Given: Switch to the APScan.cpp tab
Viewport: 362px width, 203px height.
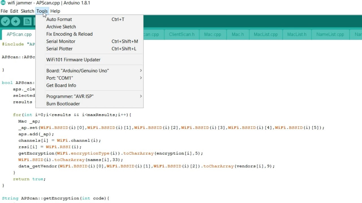Looking at the screenshot, I should (x=19, y=34).
